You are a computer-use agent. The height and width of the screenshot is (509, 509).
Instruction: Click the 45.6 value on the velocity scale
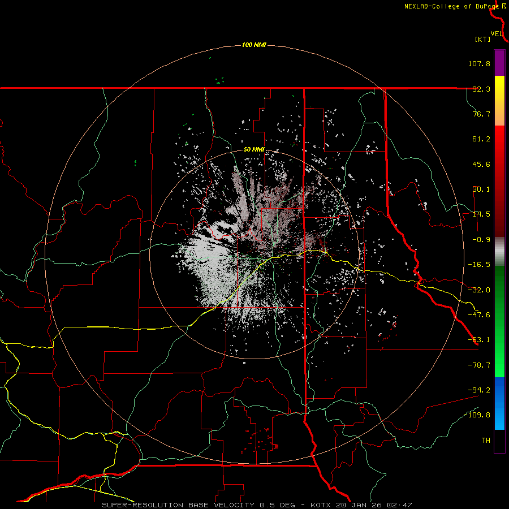pyautogui.click(x=481, y=164)
